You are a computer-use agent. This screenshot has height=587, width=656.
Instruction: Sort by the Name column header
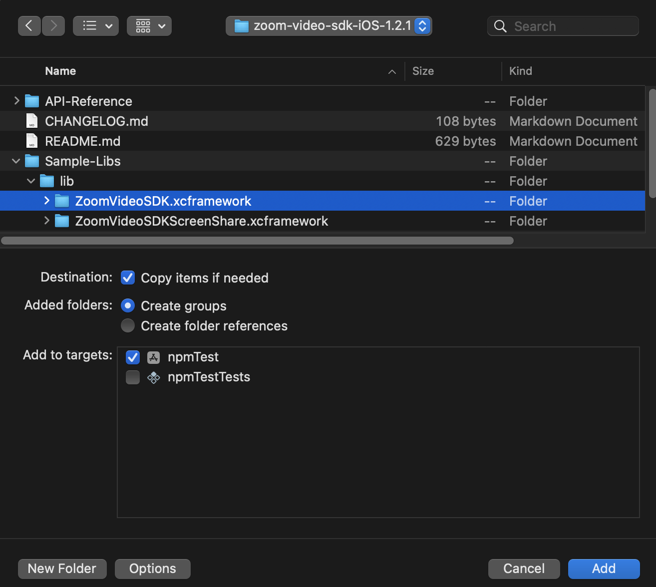pyautogui.click(x=60, y=71)
